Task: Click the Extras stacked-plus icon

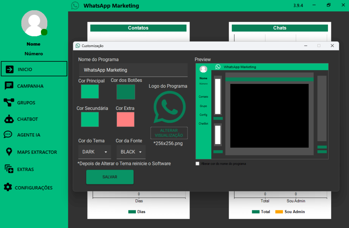Action: (9, 169)
